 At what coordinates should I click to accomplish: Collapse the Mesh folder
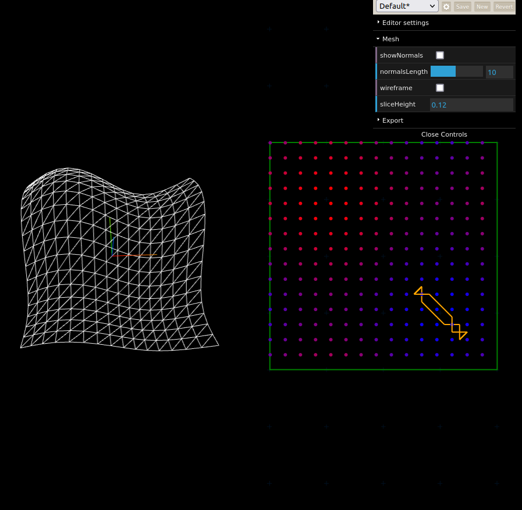point(390,39)
